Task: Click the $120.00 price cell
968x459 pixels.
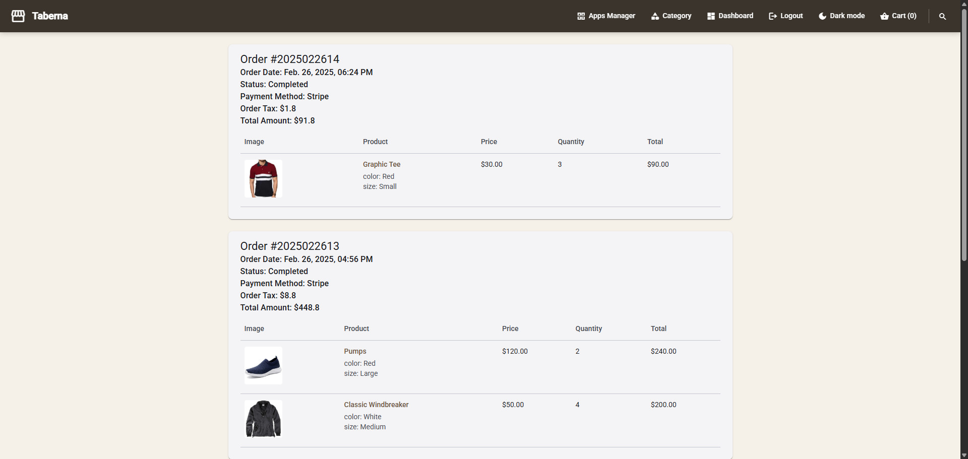Action: (515, 351)
